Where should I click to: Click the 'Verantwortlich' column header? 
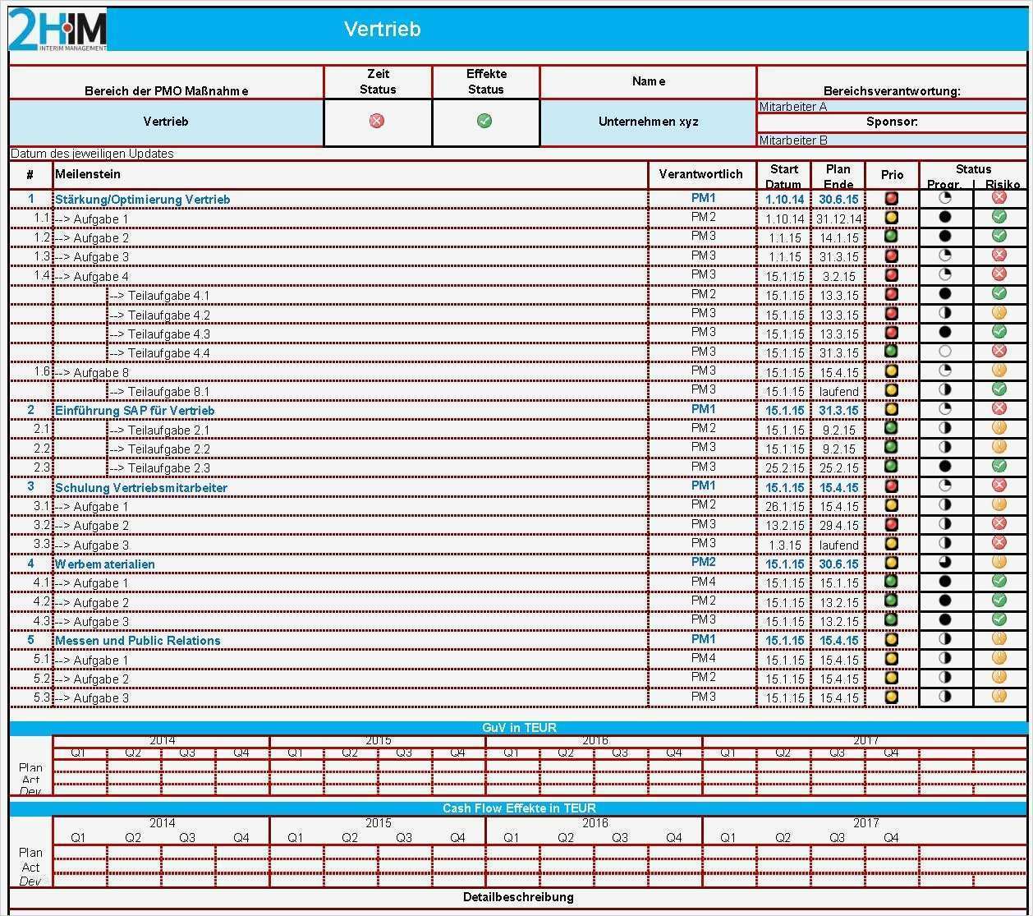(700, 174)
